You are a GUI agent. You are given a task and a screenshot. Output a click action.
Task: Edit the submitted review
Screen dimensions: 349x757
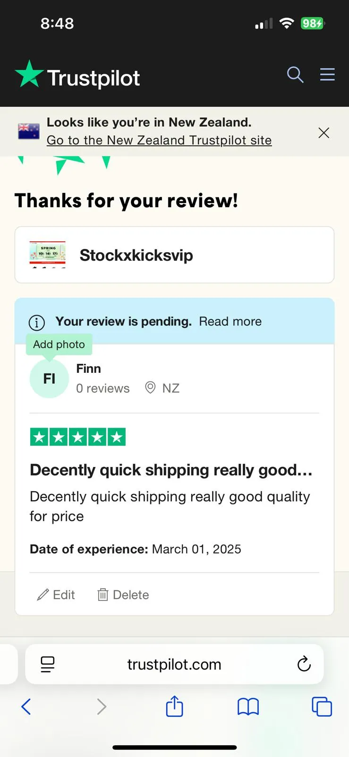click(x=56, y=595)
